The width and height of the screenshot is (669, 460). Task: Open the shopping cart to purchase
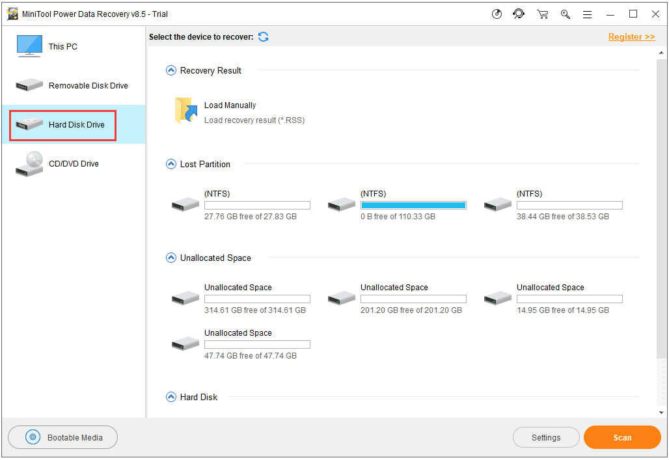pyautogui.click(x=542, y=14)
